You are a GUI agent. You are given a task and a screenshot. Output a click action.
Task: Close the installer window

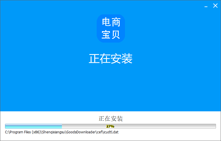pos(215,6)
